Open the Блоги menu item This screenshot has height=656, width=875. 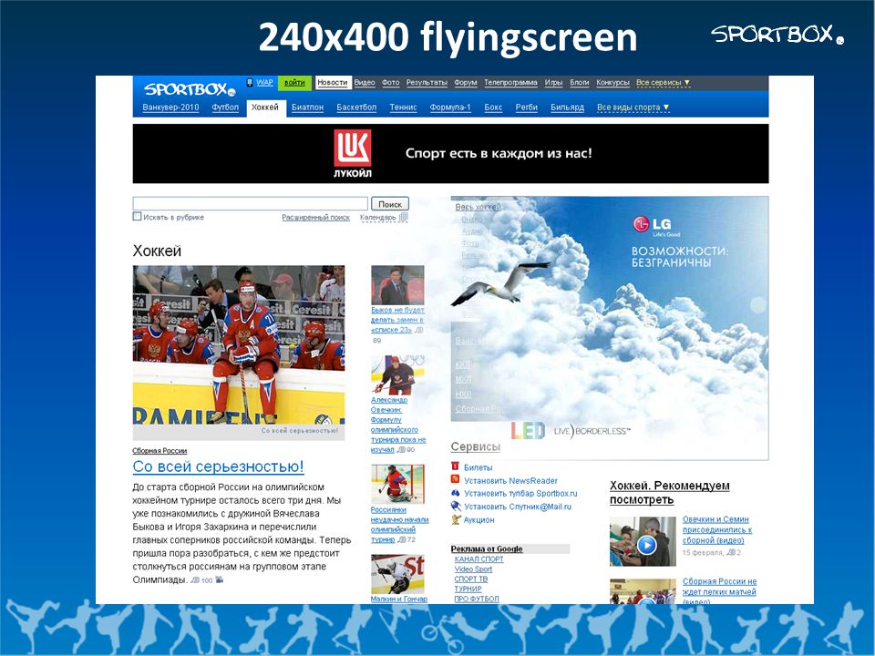click(580, 83)
